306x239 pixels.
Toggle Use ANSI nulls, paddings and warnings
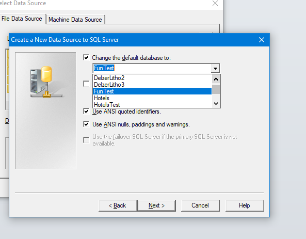[86, 124]
